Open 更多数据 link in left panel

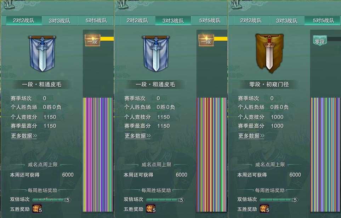pos(24,136)
